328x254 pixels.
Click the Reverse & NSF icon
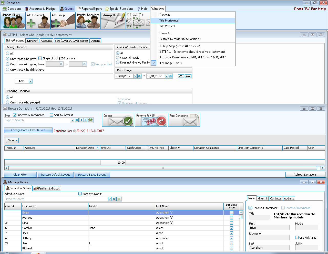(151, 120)
